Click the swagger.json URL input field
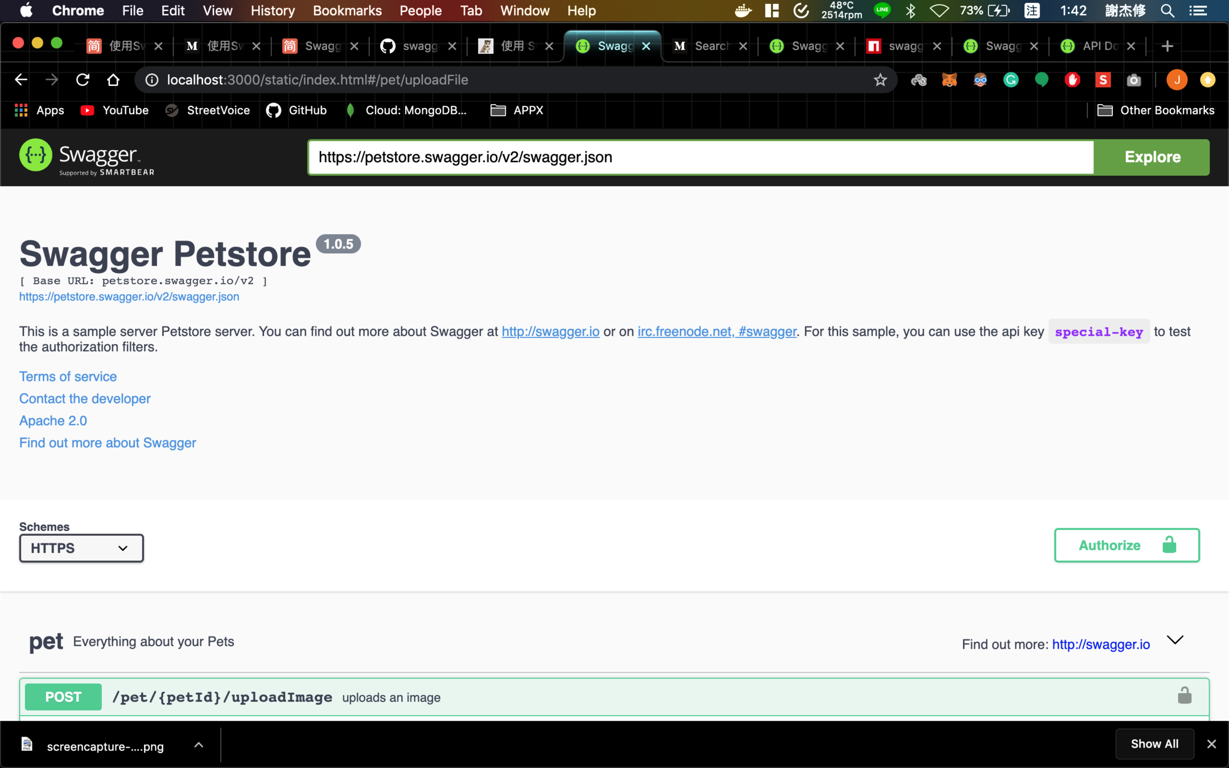The image size is (1229, 768). pyautogui.click(x=700, y=157)
